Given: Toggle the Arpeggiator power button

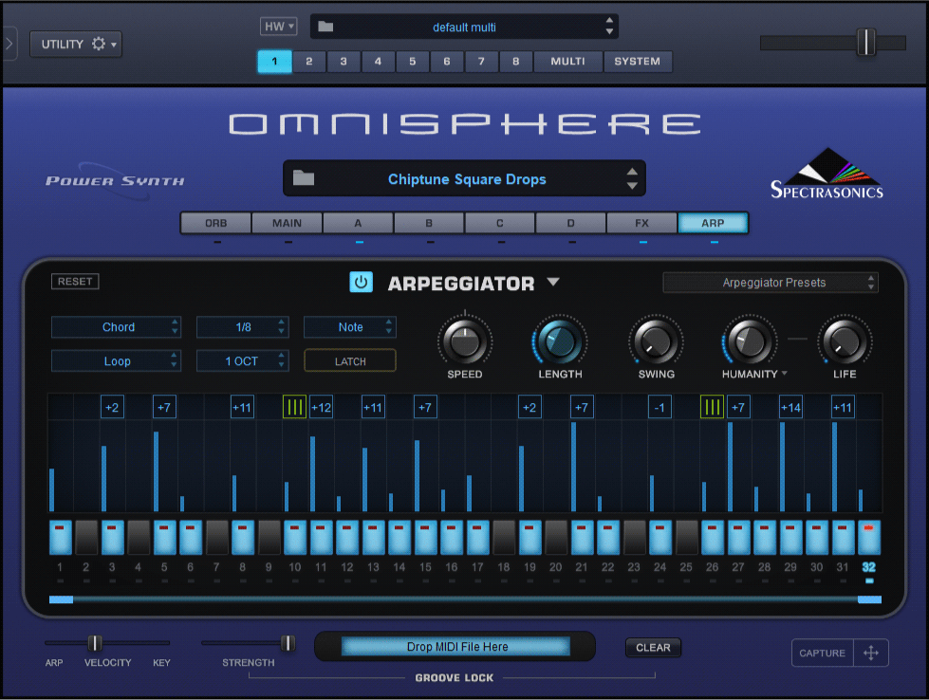Looking at the screenshot, I should tap(361, 283).
